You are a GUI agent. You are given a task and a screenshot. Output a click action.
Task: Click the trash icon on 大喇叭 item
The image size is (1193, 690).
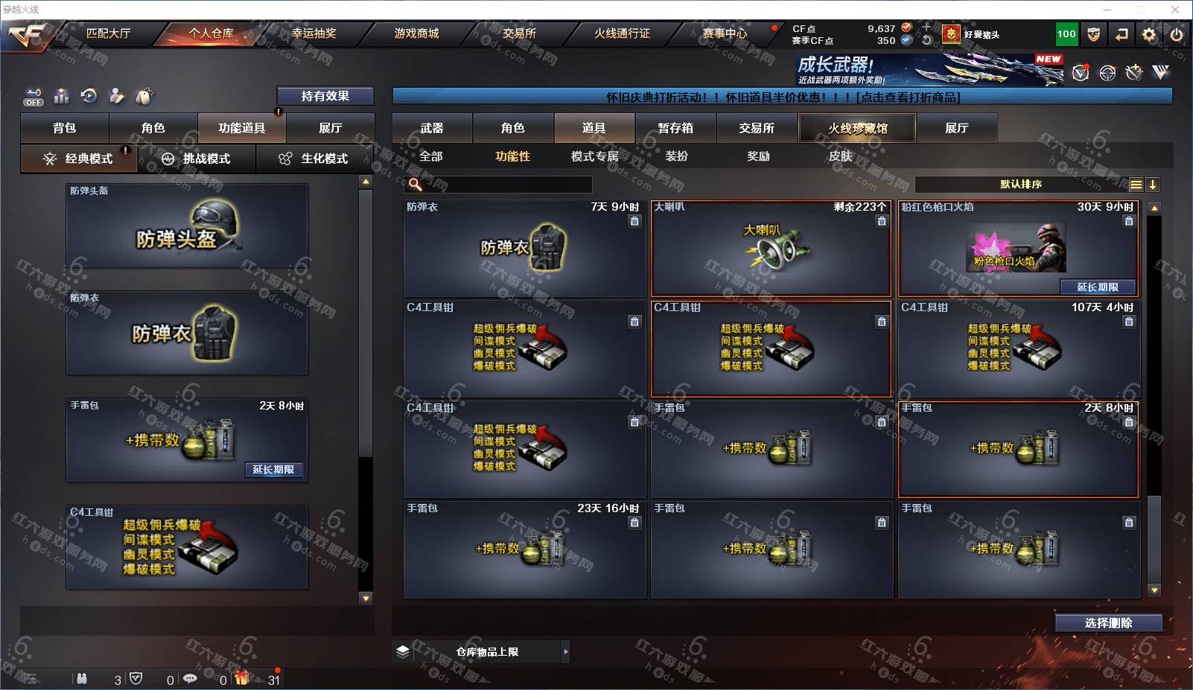[x=882, y=221]
